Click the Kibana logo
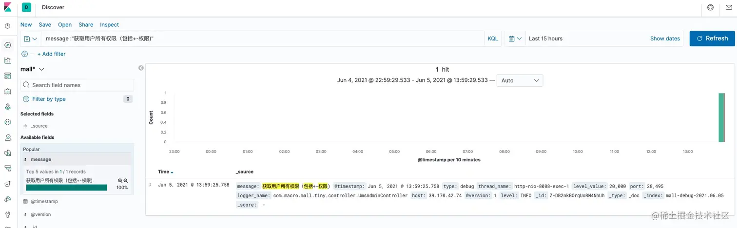The image size is (737, 228). [x=7, y=7]
